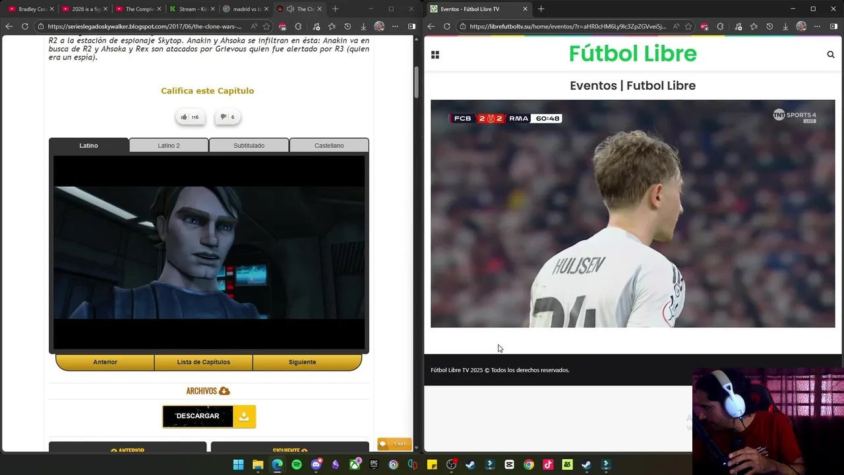Image resolution: width=844 pixels, height=475 pixels.
Task: Go to the Siguiente chapter
Action: pyautogui.click(x=302, y=362)
